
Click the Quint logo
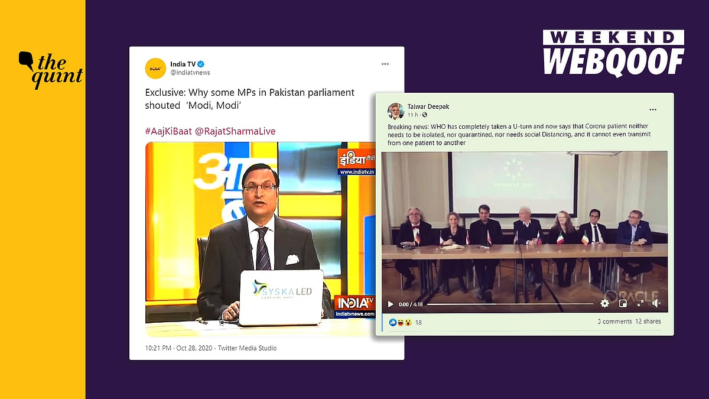point(50,70)
